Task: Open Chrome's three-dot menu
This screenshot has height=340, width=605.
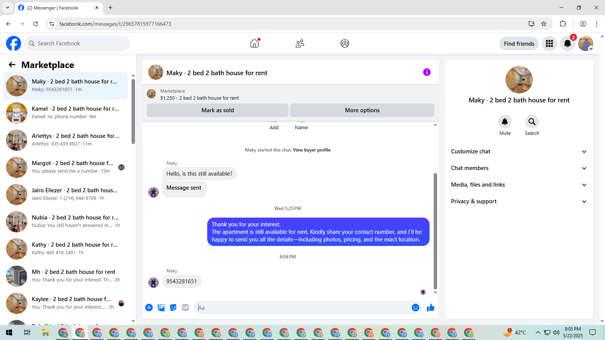Action: click(597, 24)
